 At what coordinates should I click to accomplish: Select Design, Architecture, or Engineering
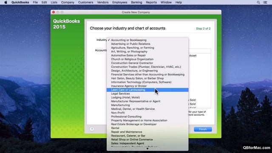(x=147, y=71)
